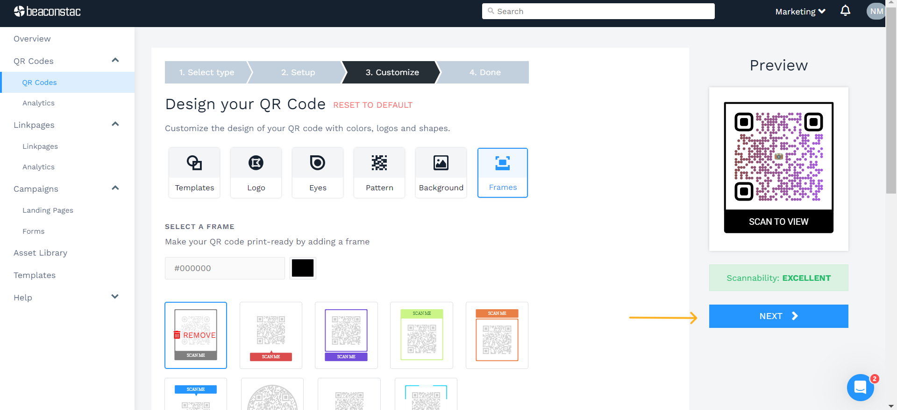
Task: Select the purple bordered frame thumbnail
Action: (346, 335)
